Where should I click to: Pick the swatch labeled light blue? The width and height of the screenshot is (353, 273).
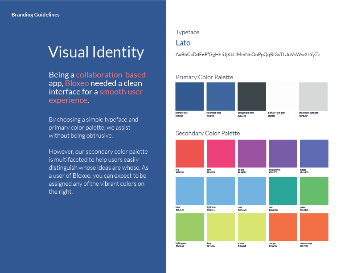[221, 191]
